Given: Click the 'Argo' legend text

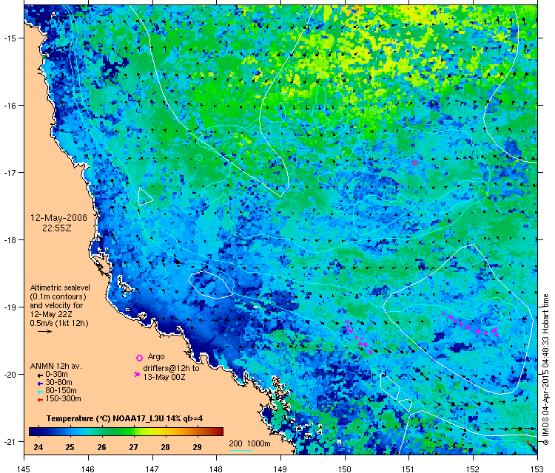Looking at the screenshot, I should tap(156, 357).
